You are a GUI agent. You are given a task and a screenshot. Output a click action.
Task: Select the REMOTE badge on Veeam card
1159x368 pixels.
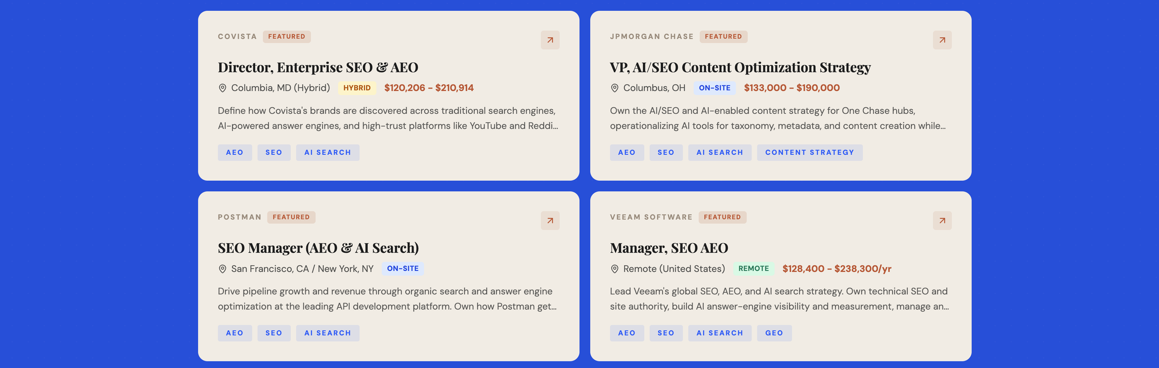pyautogui.click(x=753, y=269)
